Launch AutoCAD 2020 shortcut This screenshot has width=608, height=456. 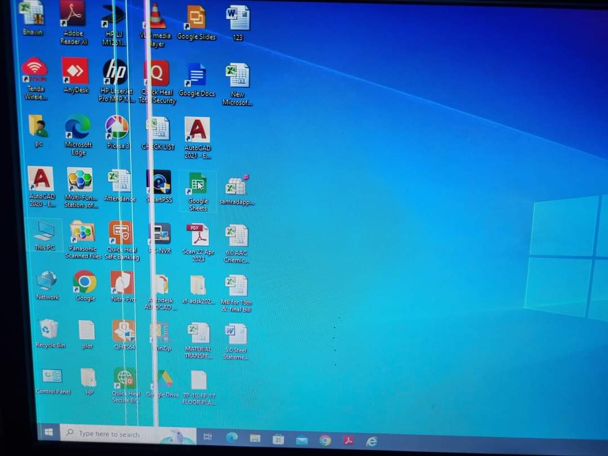pyautogui.click(x=42, y=187)
